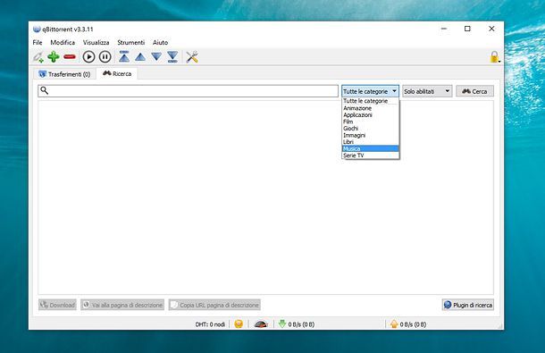Switch to the Trasferimenti (0) tab

point(64,74)
